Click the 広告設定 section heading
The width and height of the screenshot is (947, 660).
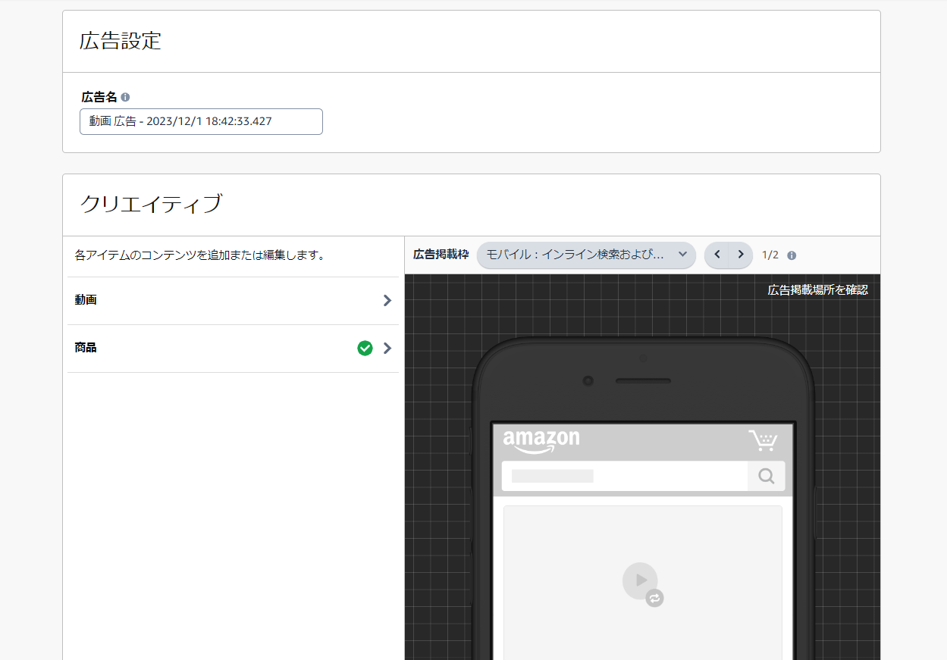(x=121, y=41)
